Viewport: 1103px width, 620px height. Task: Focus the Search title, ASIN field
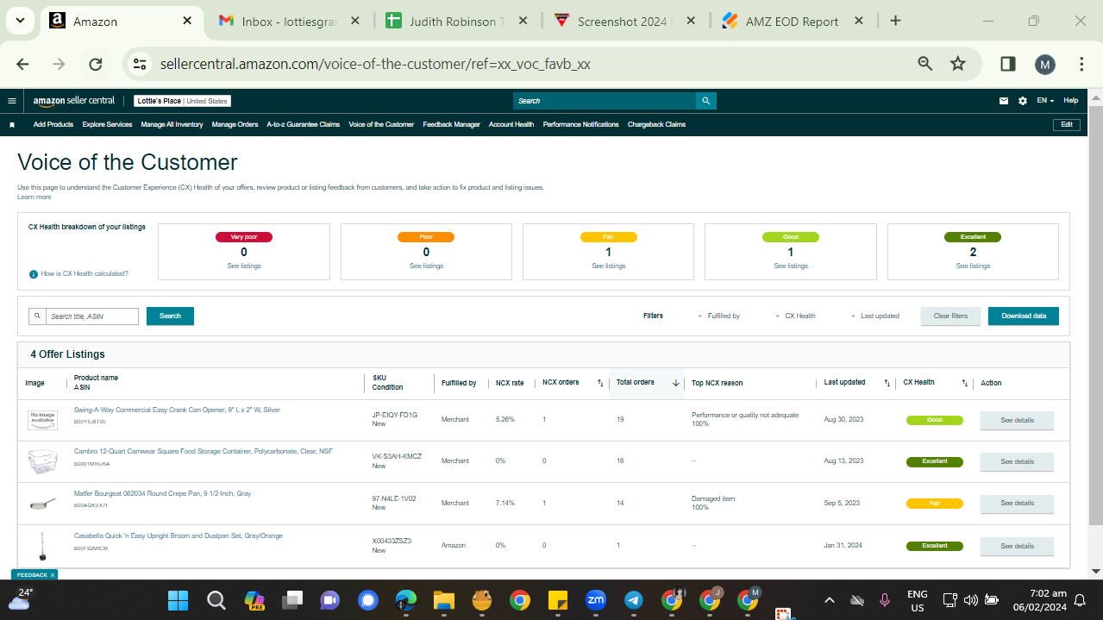coord(91,316)
